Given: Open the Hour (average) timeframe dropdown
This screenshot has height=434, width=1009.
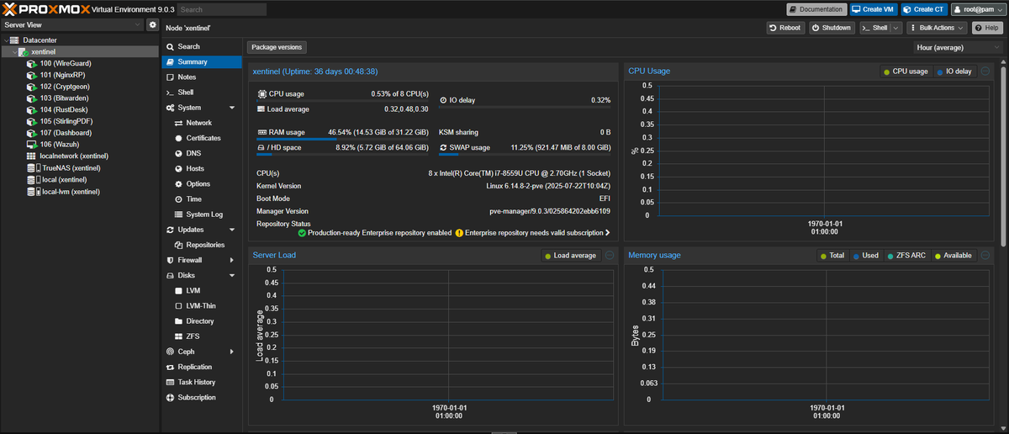Looking at the screenshot, I should click(958, 48).
